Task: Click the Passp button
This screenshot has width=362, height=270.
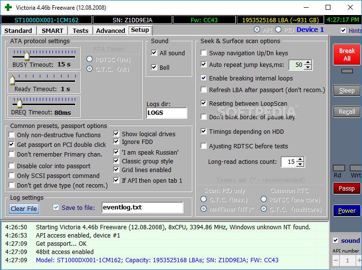Action: click(x=347, y=189)
